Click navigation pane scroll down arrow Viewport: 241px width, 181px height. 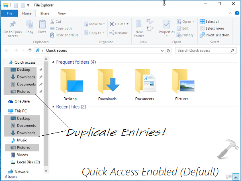[46, 171]
